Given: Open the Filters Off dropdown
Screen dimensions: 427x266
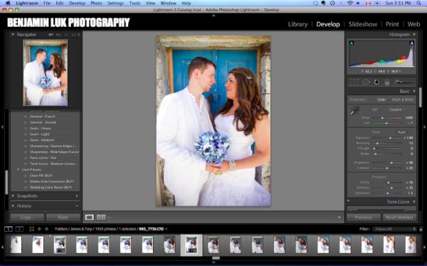Looking at the screenshot, I should (x=394, y=229).
